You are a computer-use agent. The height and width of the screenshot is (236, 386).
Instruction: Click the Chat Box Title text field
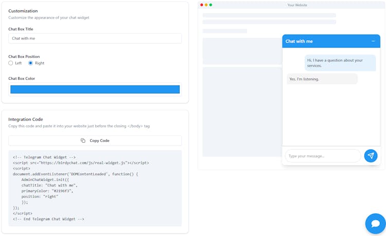(x=95, y=39)
